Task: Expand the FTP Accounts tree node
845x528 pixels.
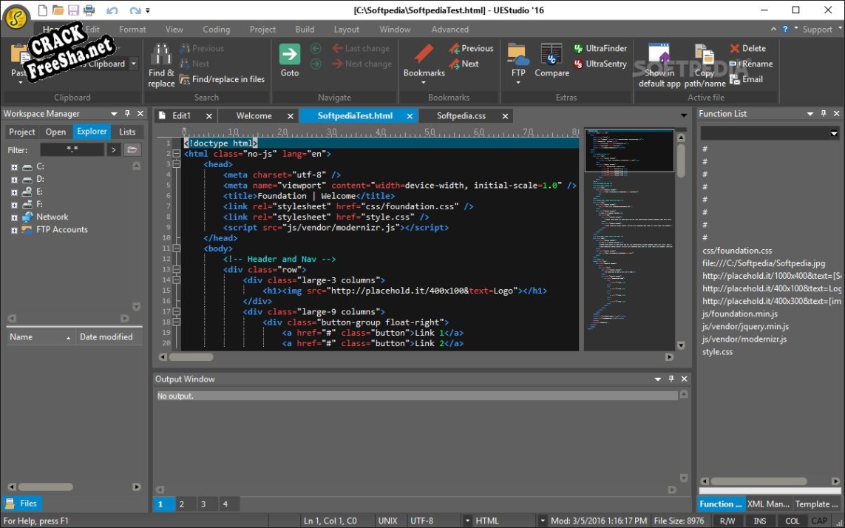Action: 14,230
